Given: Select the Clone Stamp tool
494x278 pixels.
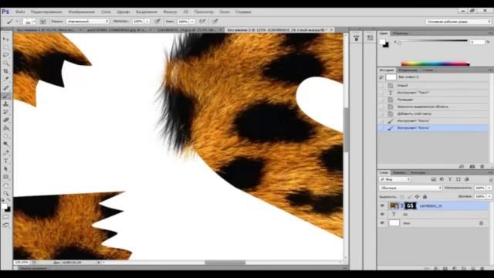Looking at the screenshot, I should [5, 104].
